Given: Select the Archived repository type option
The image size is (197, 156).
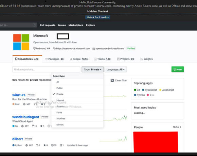Looking at the screenshot, I should 77,118.
